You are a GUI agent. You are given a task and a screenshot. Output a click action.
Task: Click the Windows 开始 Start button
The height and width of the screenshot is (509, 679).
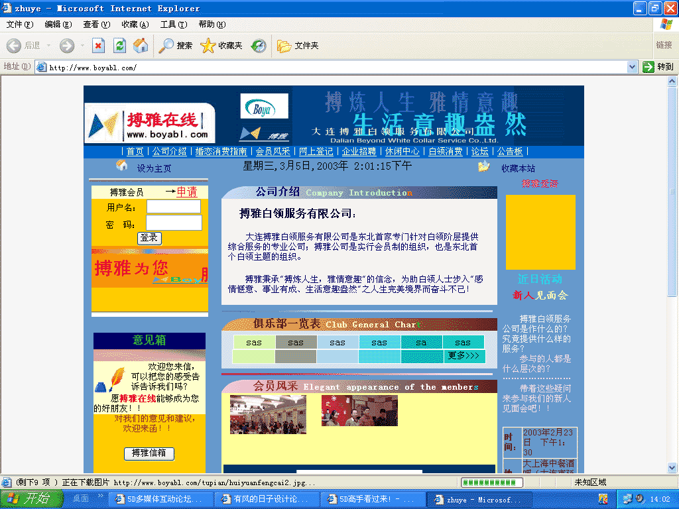32,499
